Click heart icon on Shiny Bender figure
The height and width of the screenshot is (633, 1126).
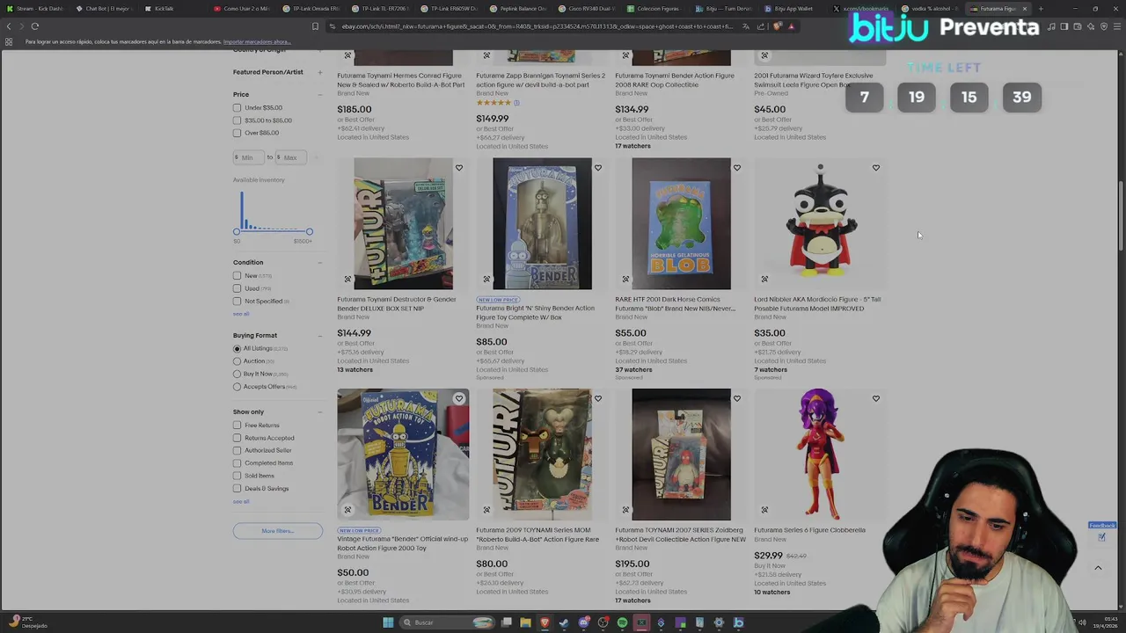point(598,168)
